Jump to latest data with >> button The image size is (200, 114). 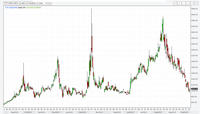coord(196,3)
